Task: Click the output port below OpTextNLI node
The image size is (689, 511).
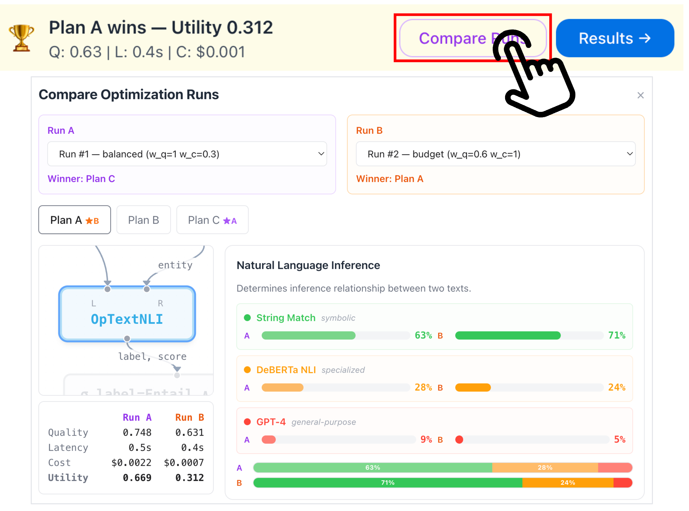Action: 127,338
